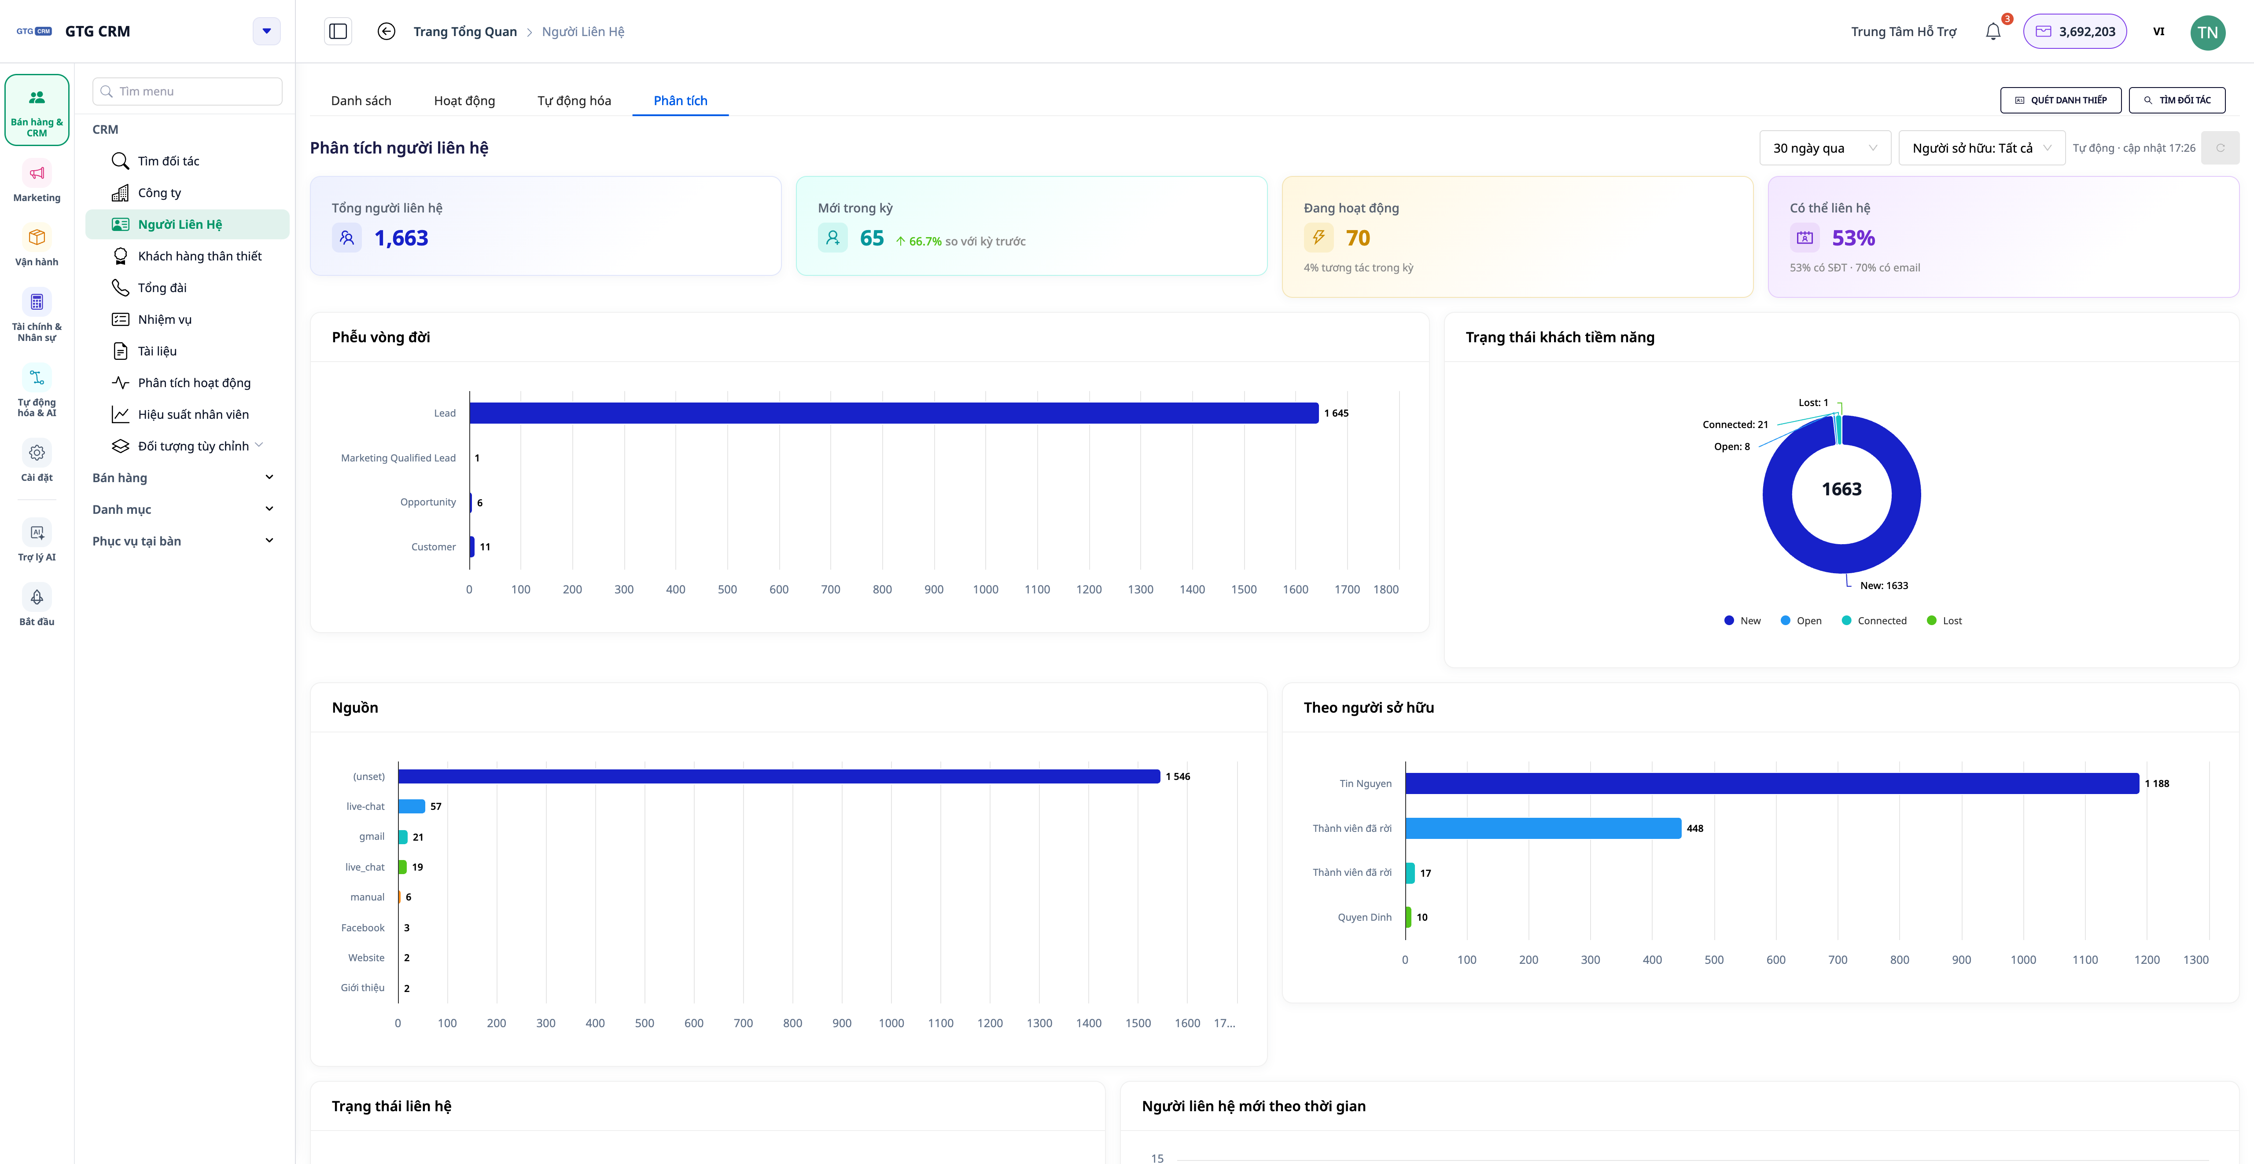Image resolution: width=2254 pixels, height=1164 pixels.
Task: Click the Tổng đài phone icon
Action: click(x=121, y=288)
